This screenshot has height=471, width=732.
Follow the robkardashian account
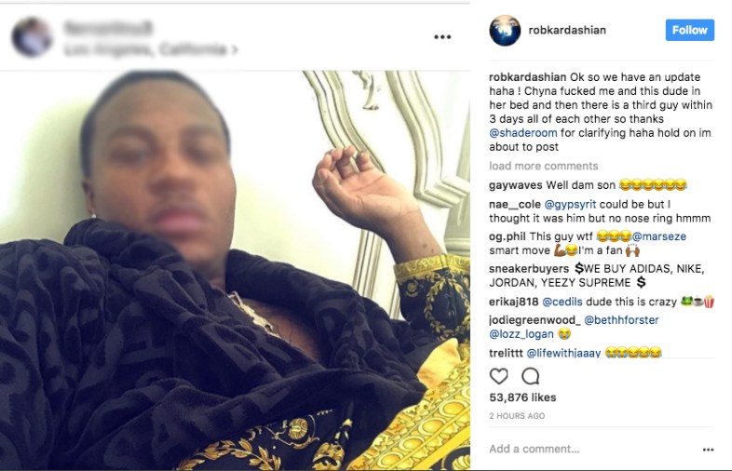[x=689, y=30]
